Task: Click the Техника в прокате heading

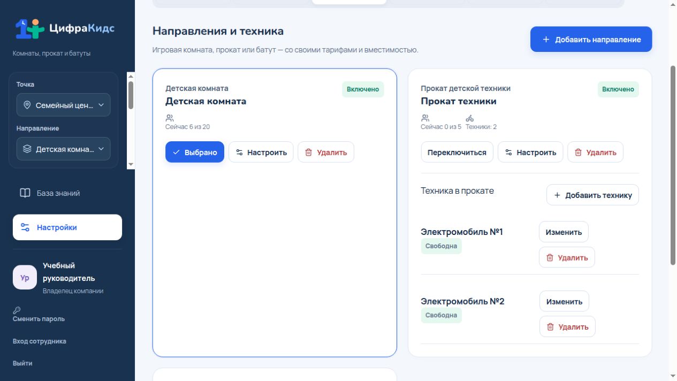Action: [457, 190]
